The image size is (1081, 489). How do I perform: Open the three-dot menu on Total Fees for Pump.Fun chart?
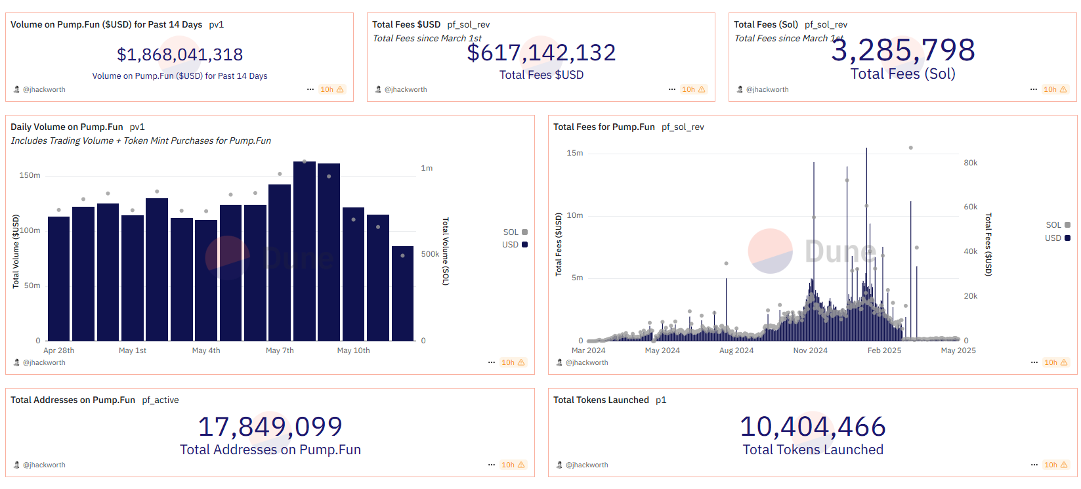pos(1034,362)
